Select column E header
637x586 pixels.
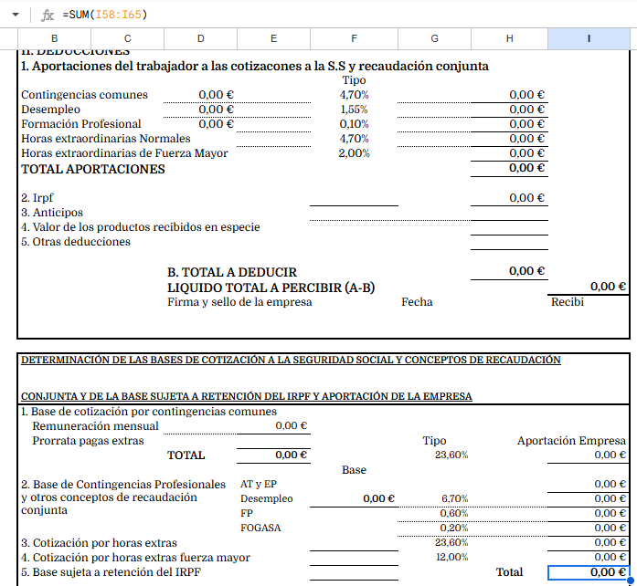point(274,38)
